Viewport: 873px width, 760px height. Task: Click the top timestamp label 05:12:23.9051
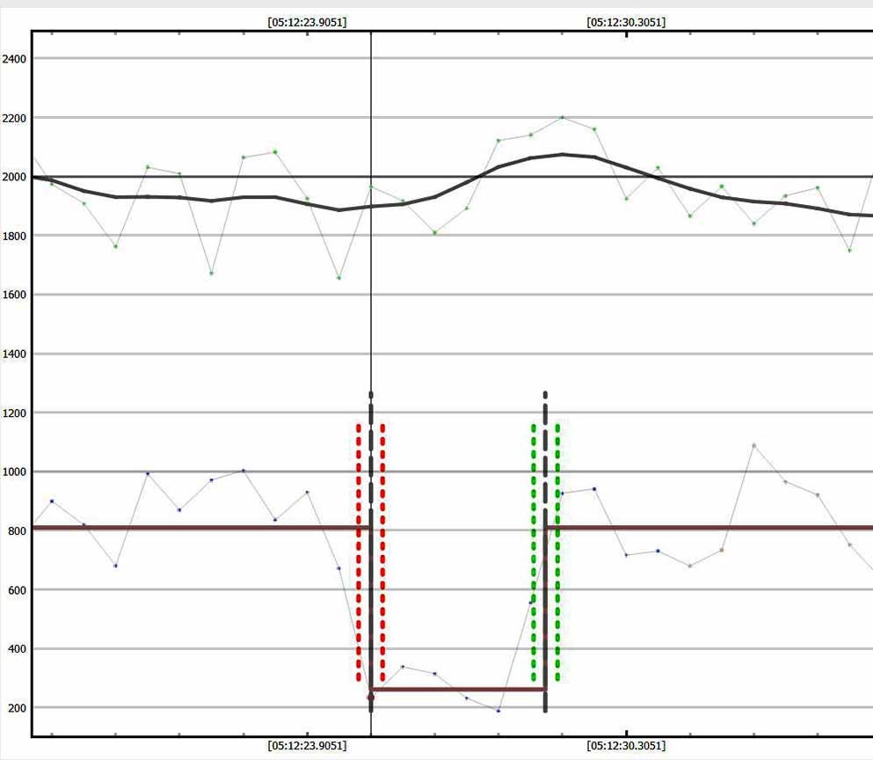pos(307,22)
